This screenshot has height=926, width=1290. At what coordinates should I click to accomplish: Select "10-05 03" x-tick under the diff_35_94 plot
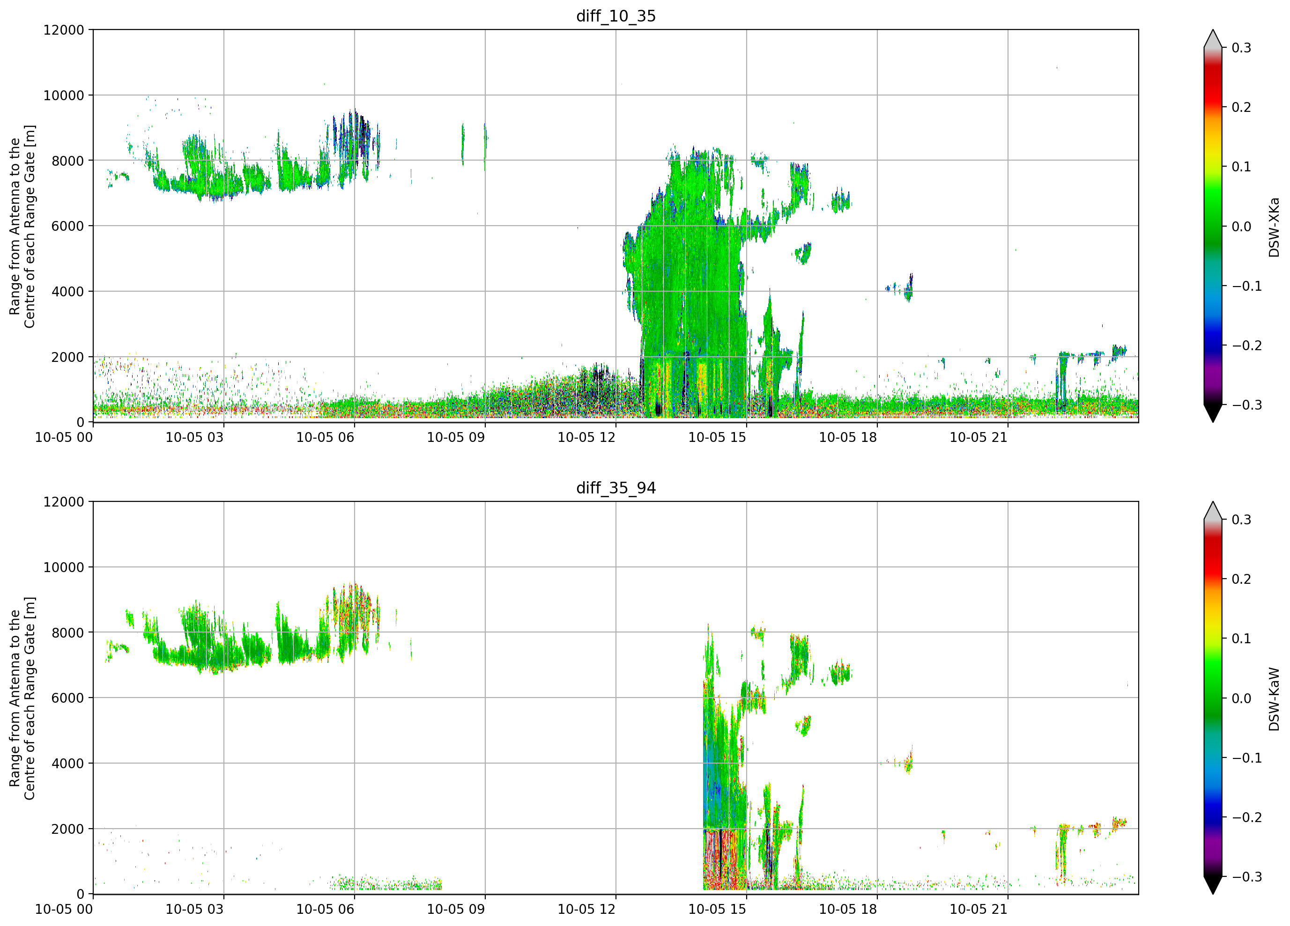[x=194, y=909]
